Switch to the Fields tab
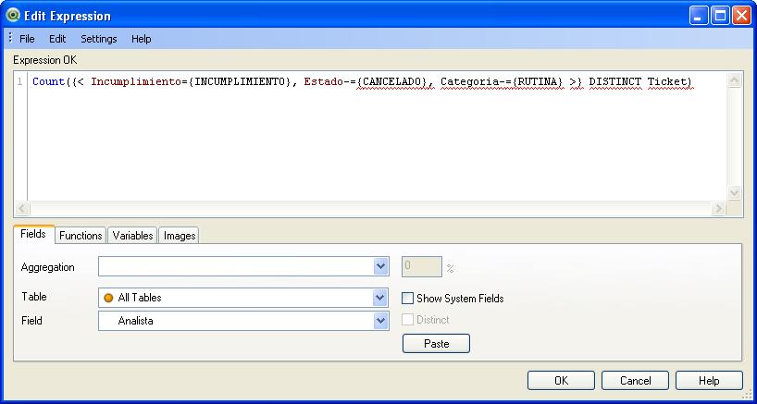Image resolution: width=757 pixels, height=404 pixels. click(x=33, y=234)
